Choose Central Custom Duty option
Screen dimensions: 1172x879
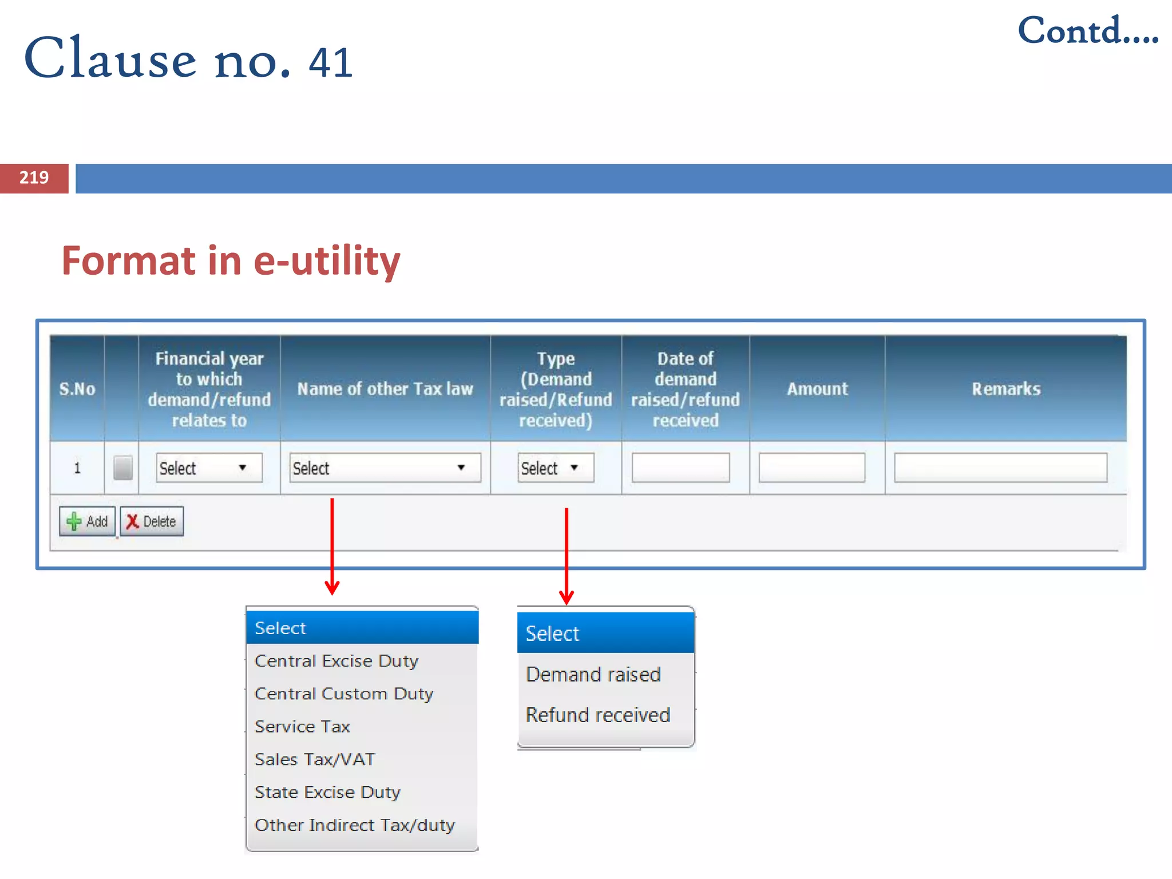[362, 694]
